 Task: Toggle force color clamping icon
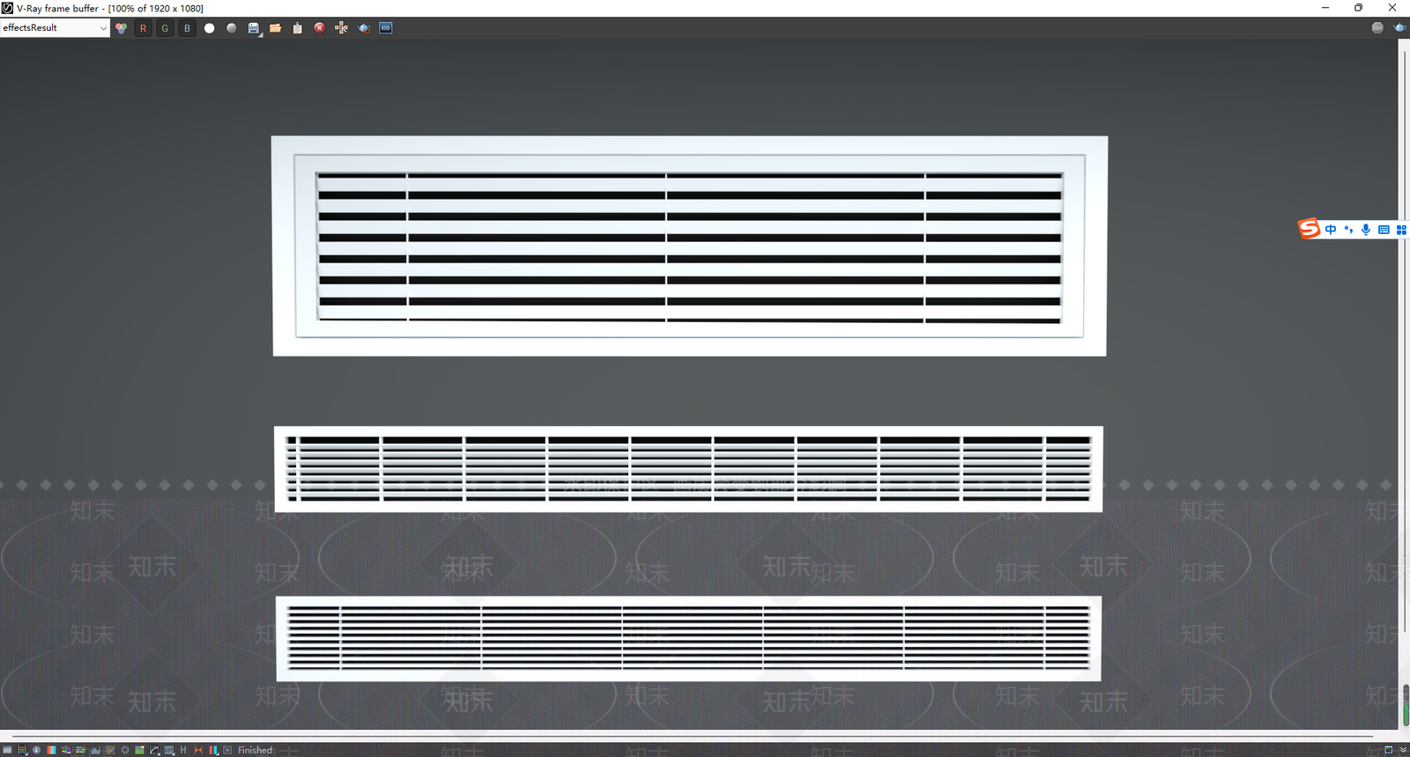22,750
